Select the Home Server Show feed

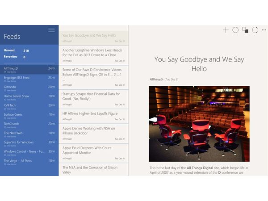29,97
